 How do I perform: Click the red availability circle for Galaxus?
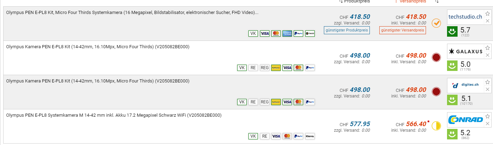tap(436, 57)
